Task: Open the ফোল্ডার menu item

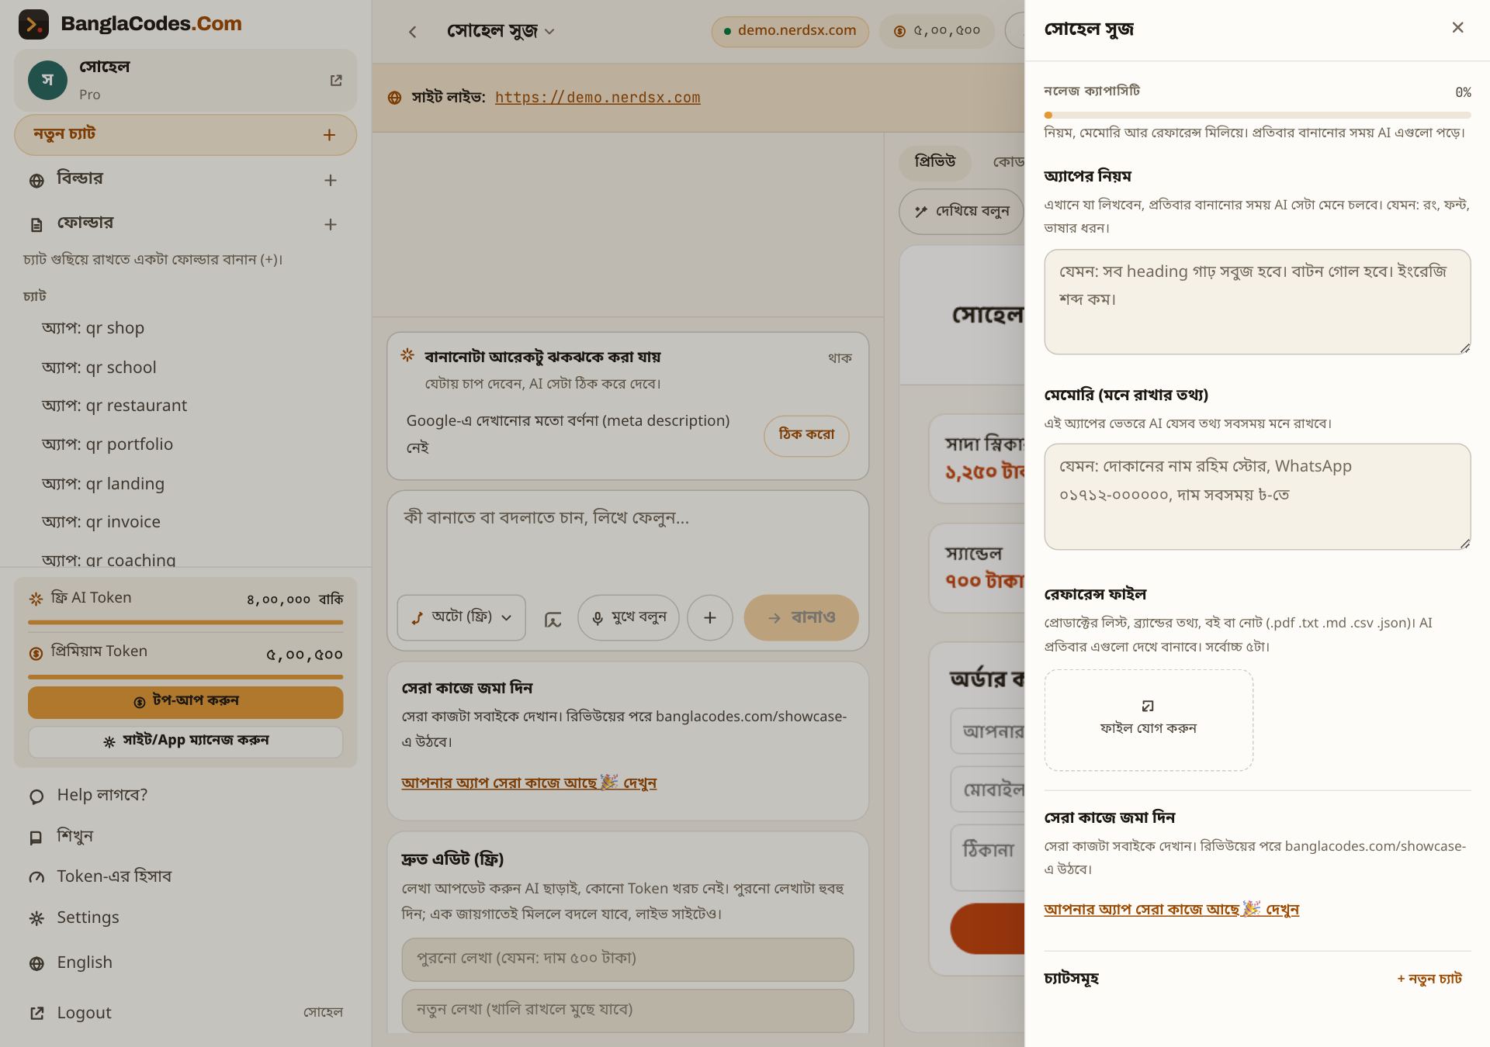Action: [x=85, y=223]
